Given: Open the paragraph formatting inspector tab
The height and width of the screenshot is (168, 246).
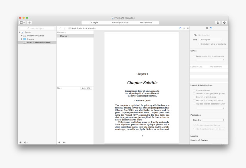Looking at the screenshot, I should [x=211, y=28].
